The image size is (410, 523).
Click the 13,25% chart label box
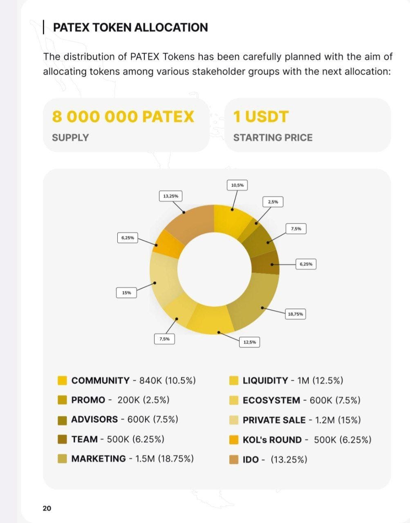pos(170,196)
